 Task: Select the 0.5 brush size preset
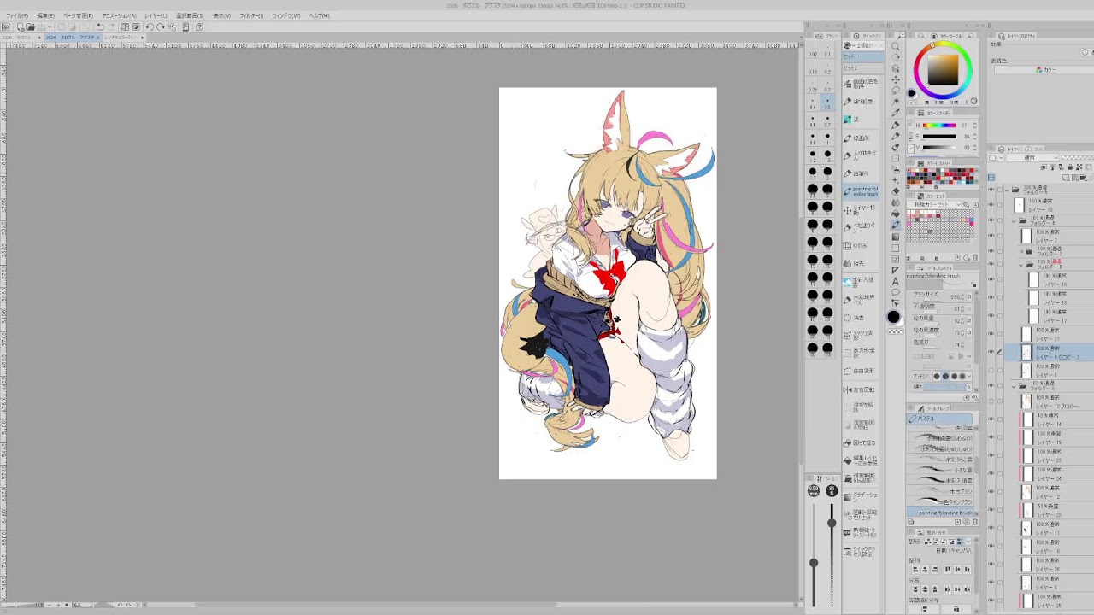827,102
